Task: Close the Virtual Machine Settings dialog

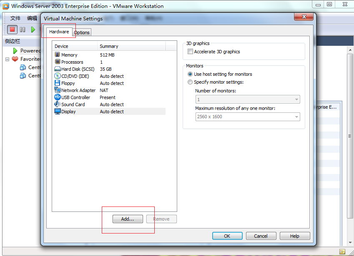Action: [304, 17]
